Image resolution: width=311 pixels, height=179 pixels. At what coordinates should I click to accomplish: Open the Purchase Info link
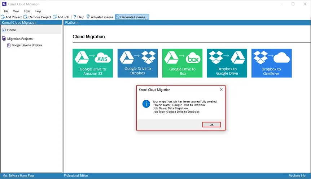tap(297, 176)
